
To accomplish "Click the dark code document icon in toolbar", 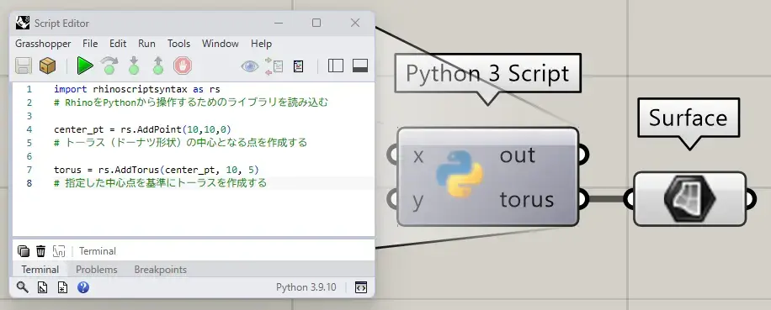I will click(x=299, y=66).
